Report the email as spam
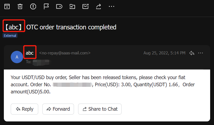This screenshot has width=214, height=125. 33,6
